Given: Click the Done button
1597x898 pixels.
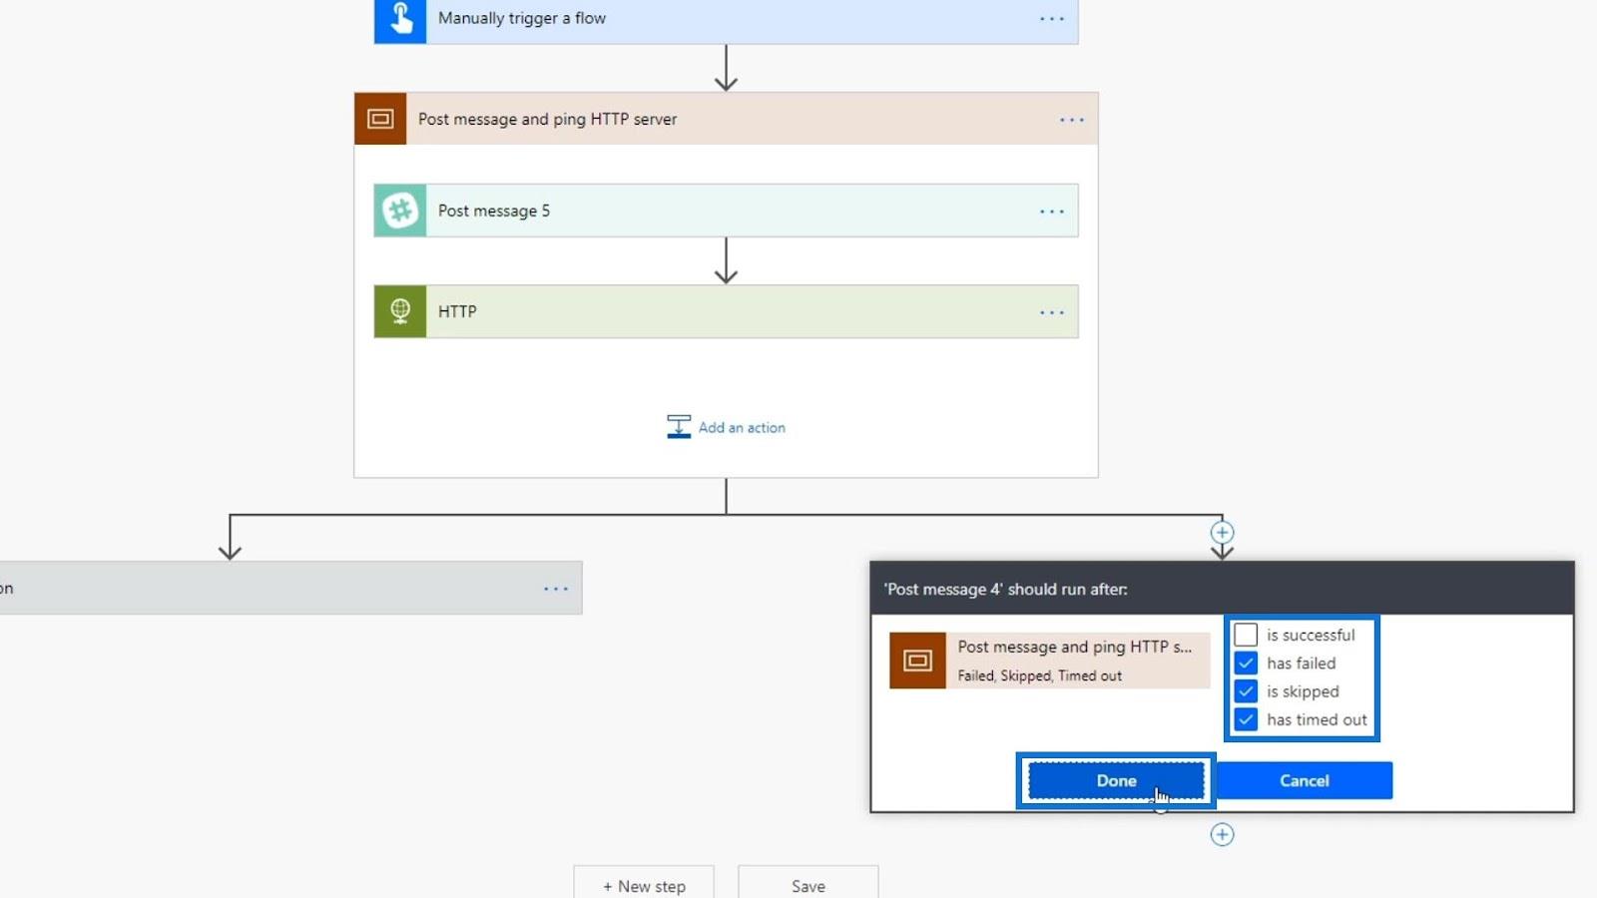Looking at the screenshot, I should point(1116,780).
